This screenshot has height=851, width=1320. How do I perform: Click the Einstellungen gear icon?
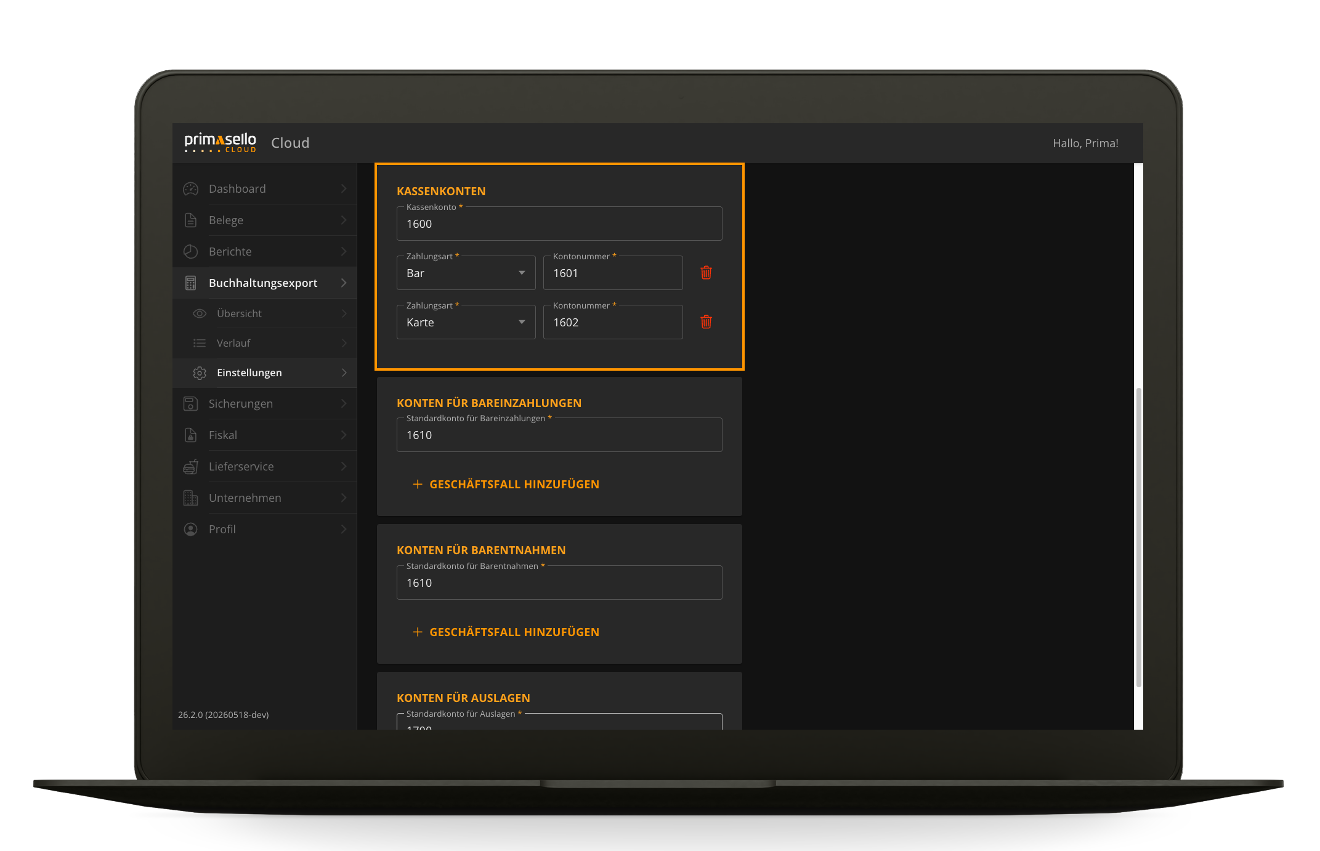(x=200, y=373)
